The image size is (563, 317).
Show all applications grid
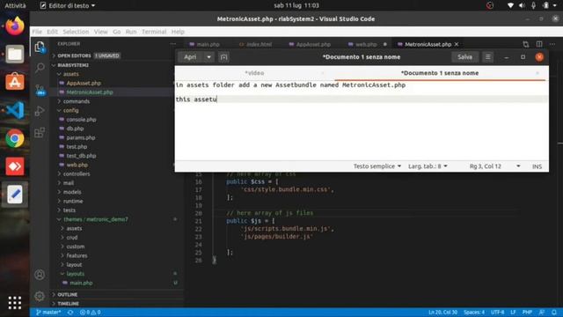pyautogui.click(x=15, y=303)
